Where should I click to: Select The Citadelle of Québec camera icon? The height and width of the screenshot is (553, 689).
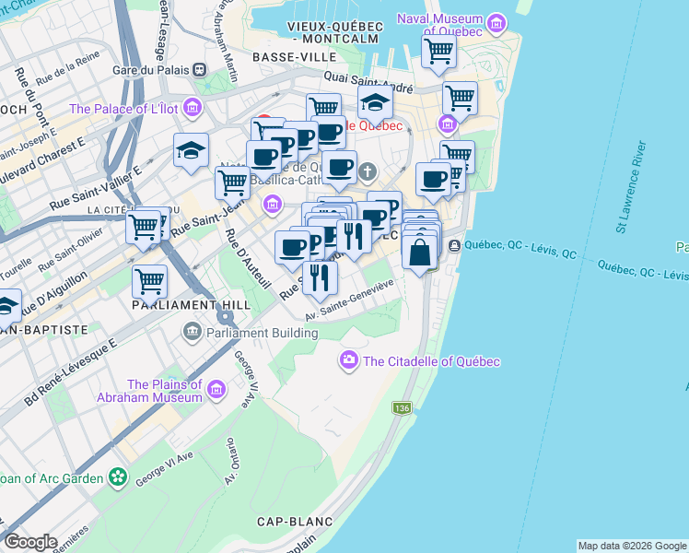(349, 361)
